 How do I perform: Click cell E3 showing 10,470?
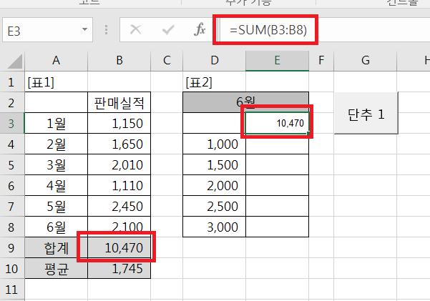click(278, 123)
